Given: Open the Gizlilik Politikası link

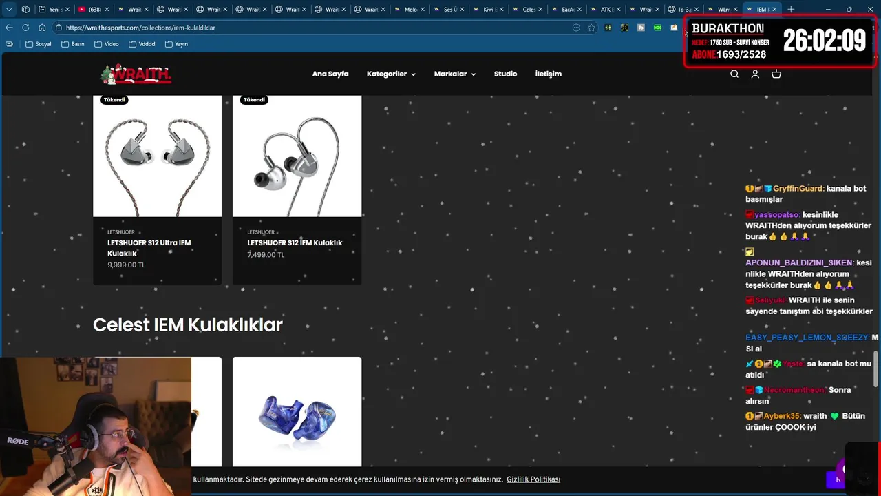Looking at the screenshot, I should [533, 479].
